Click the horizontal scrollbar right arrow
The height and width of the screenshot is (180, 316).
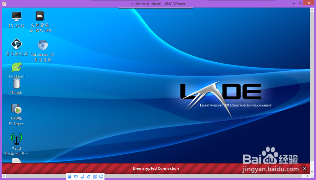point(308,176)
